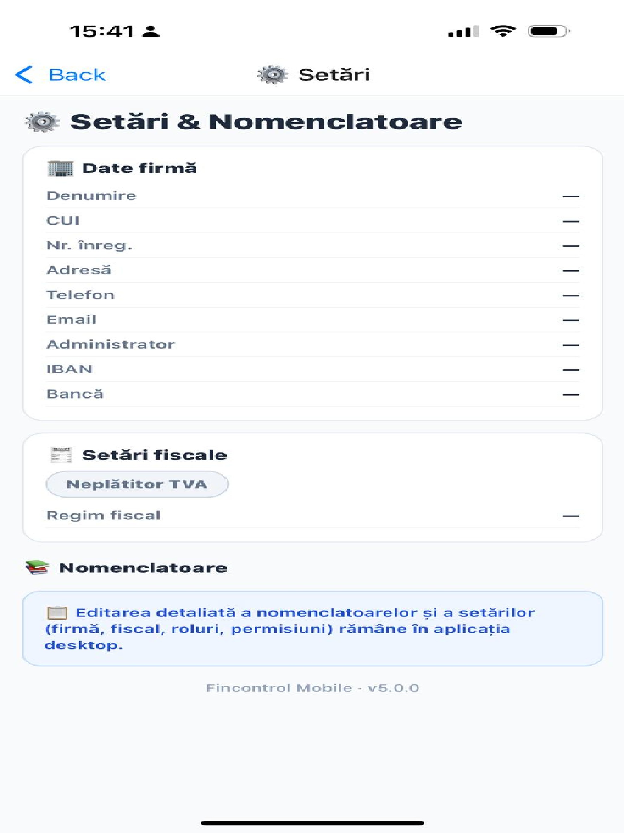Click the building icon beside Date firmă
Viewport: 624px width, 833px height.
60,168
